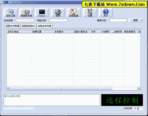The height and width of the screenshot is (116, 148).
Task: Click the horizontal scrollbar right arrow
Action: 139,88
